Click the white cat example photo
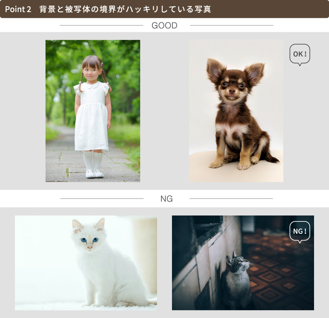The width and height of the screenshot is (329, 318). click(x=86, y=262)
